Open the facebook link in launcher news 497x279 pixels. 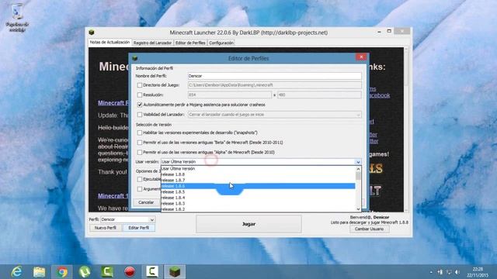(379, 95)
